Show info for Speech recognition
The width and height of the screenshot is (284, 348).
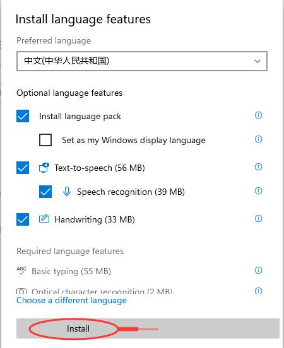click(258, 191)
